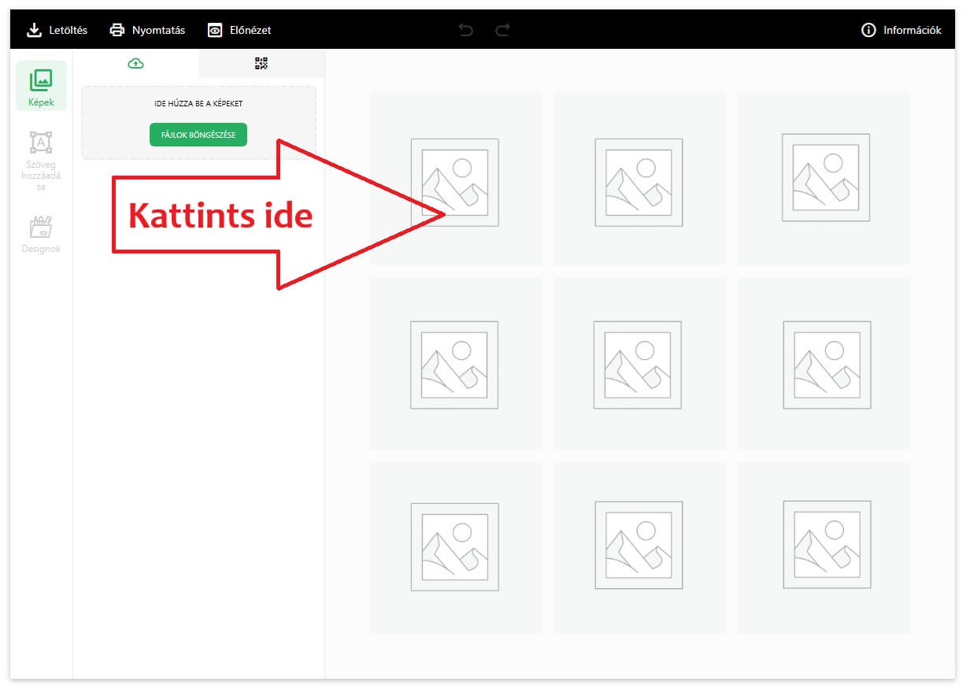Select the center photo placeholder
This screenshot has width=970, height=689.
(639, 365)
